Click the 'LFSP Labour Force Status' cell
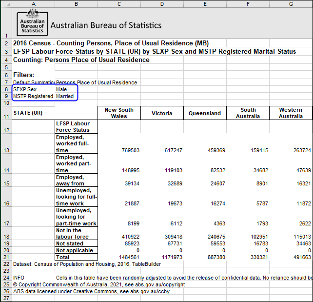Viewport: 313px width, 302px height. tap(76, 127)
